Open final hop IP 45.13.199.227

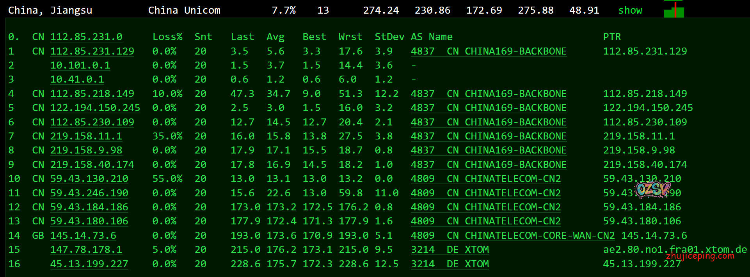(89, 264)
